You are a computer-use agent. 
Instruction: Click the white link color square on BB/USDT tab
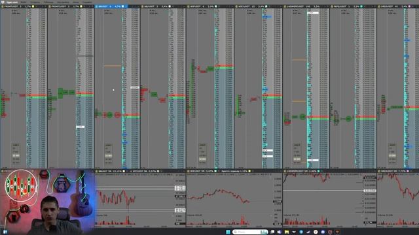coord(170,6)
